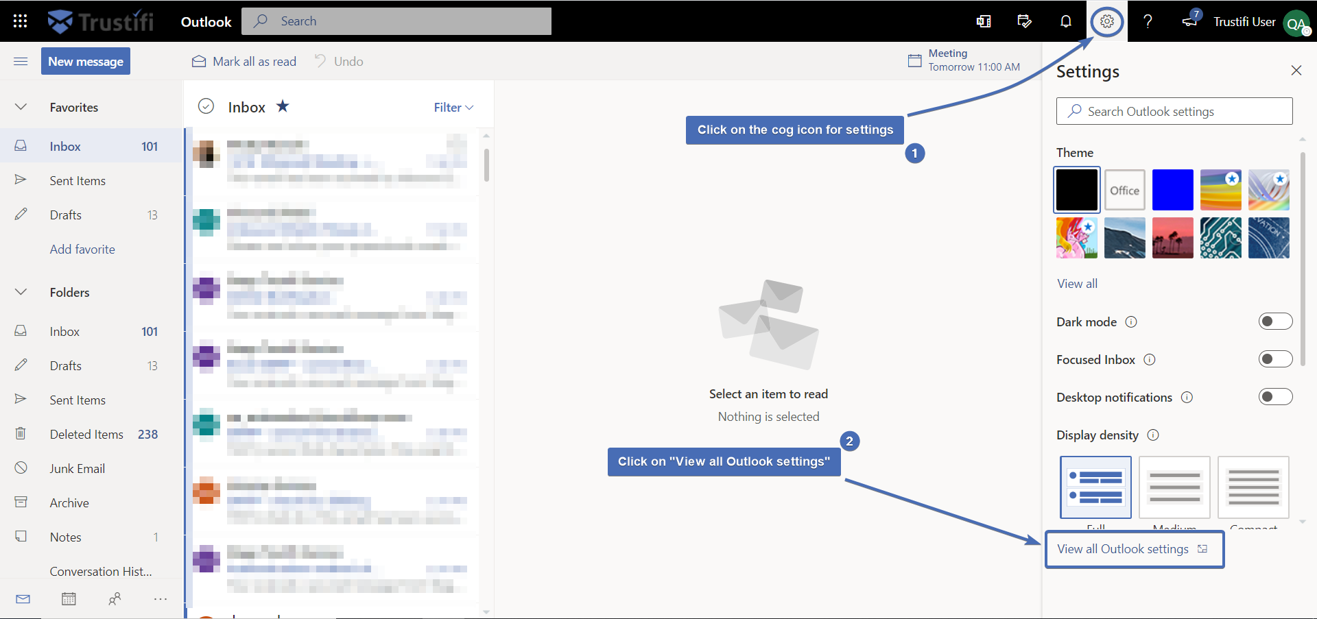
Task: Click the Trustifi logo in the header
Action: (x=101, y=21)
